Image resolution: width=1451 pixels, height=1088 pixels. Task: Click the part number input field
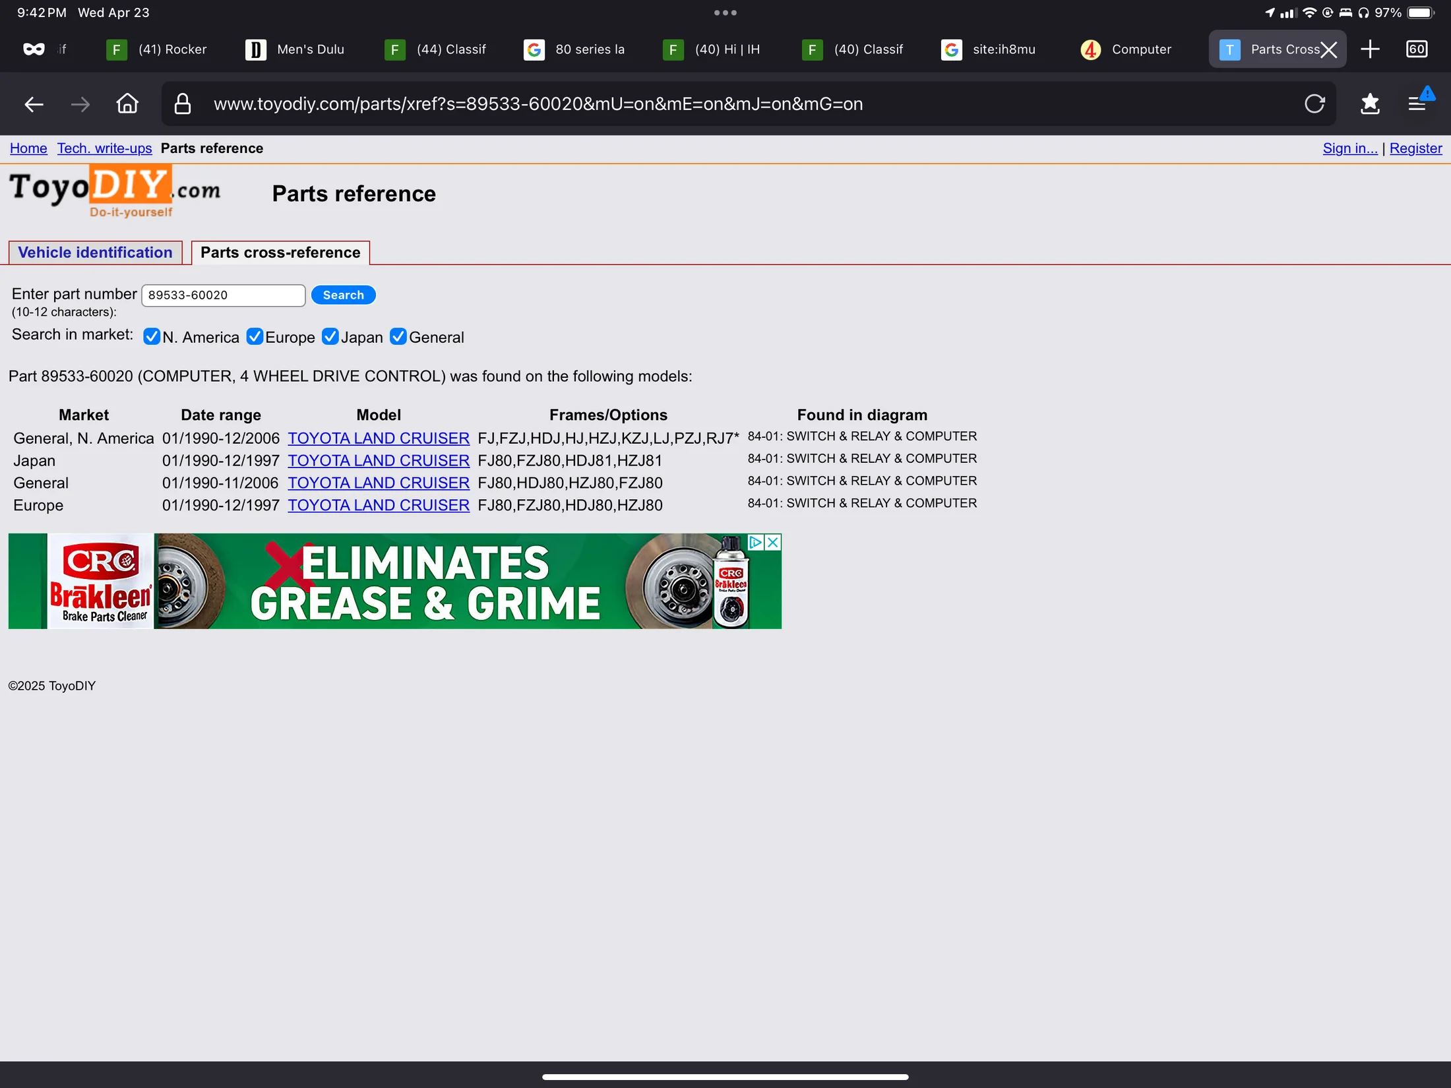pos(223,295)
